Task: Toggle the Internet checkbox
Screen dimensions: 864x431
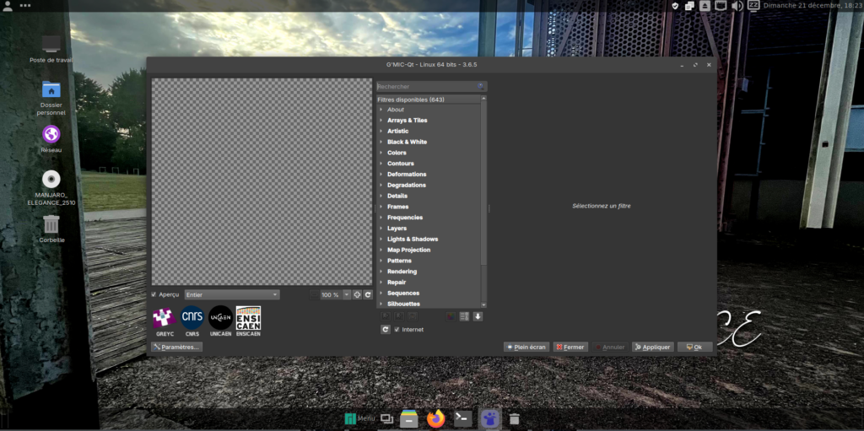Action: (397, 329)
